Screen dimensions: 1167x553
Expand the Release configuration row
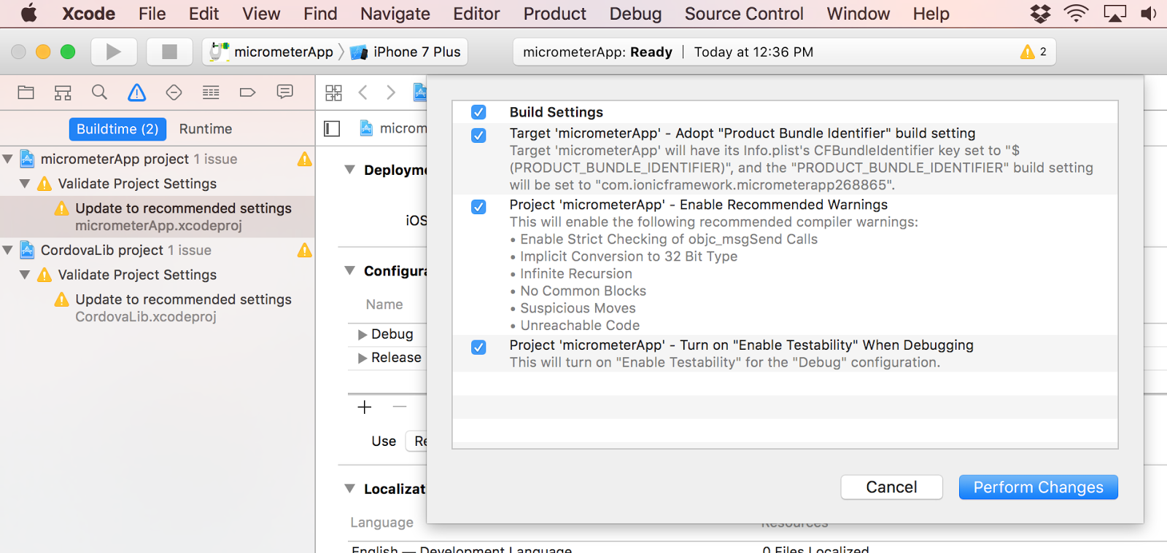[x=362, y=358]
